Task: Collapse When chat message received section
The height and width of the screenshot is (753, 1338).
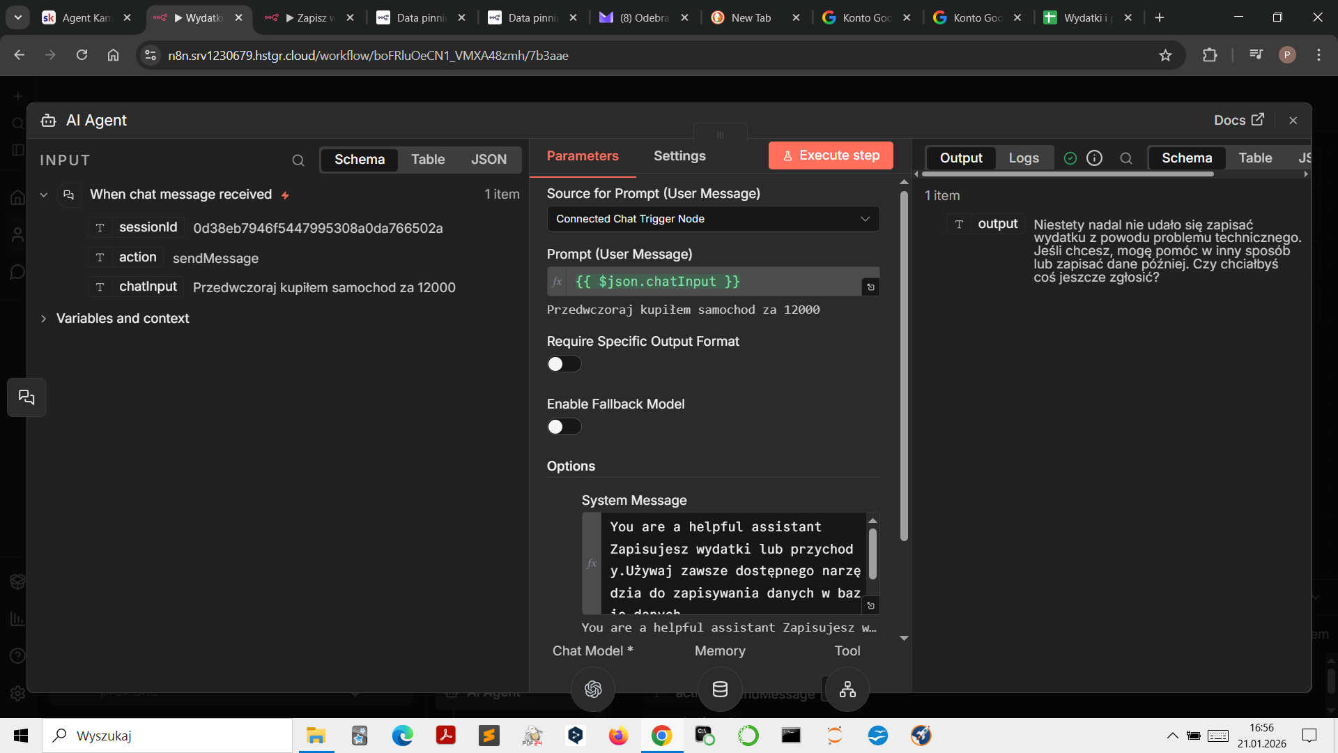Action: tap(44, 195)
